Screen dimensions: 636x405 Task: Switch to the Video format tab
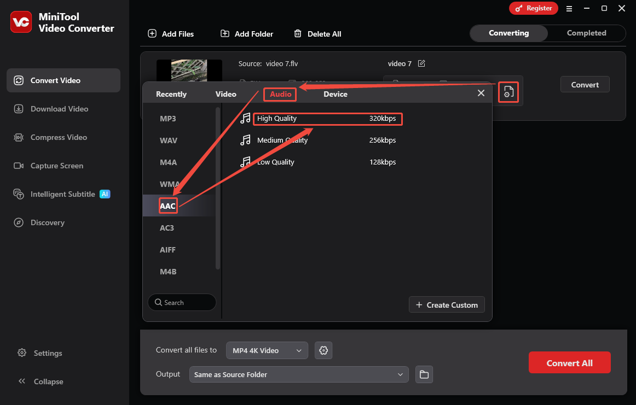coord(226,94)
